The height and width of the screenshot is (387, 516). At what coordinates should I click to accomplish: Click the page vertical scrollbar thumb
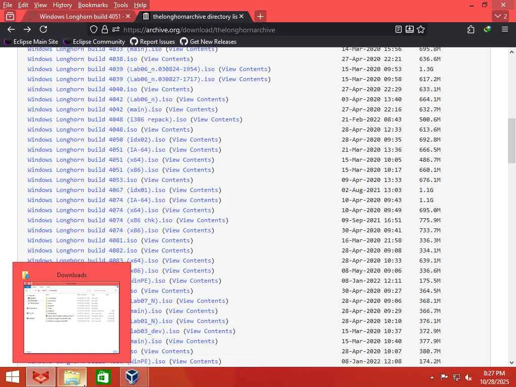tap(511, 141)
